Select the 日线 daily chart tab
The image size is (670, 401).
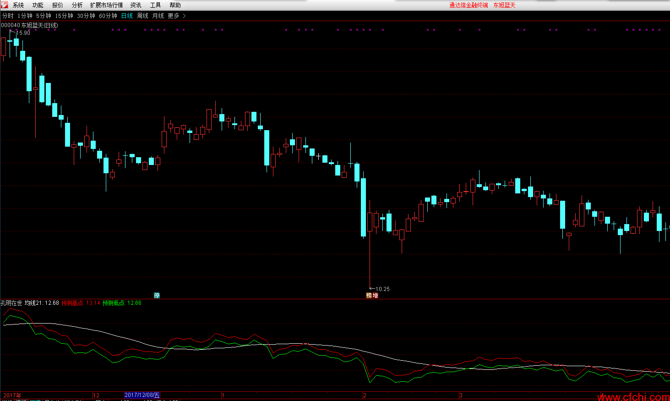pyautogui.click(x=127, y=16)
